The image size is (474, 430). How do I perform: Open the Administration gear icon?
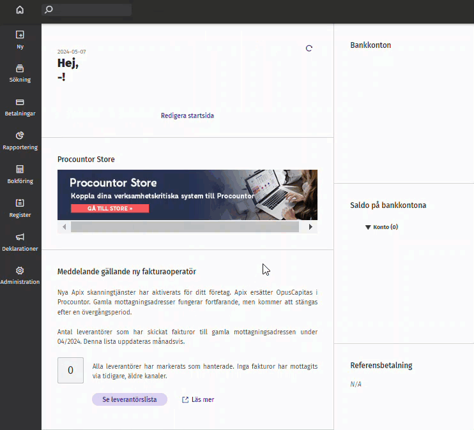(20, 271)
